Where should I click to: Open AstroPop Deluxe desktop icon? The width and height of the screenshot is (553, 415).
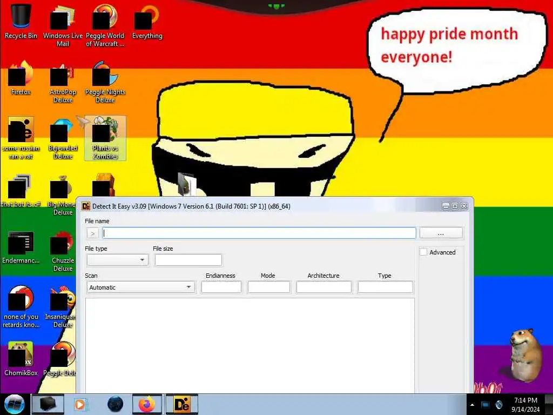(63, 82)
